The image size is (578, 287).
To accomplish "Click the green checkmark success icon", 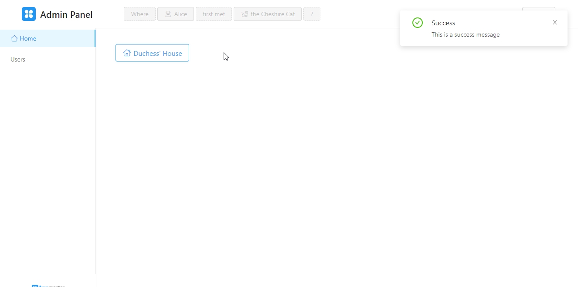I will pyautogui.click(x=417, y=23).
